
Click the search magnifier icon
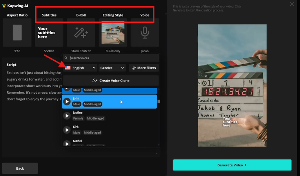click(66, 58)
